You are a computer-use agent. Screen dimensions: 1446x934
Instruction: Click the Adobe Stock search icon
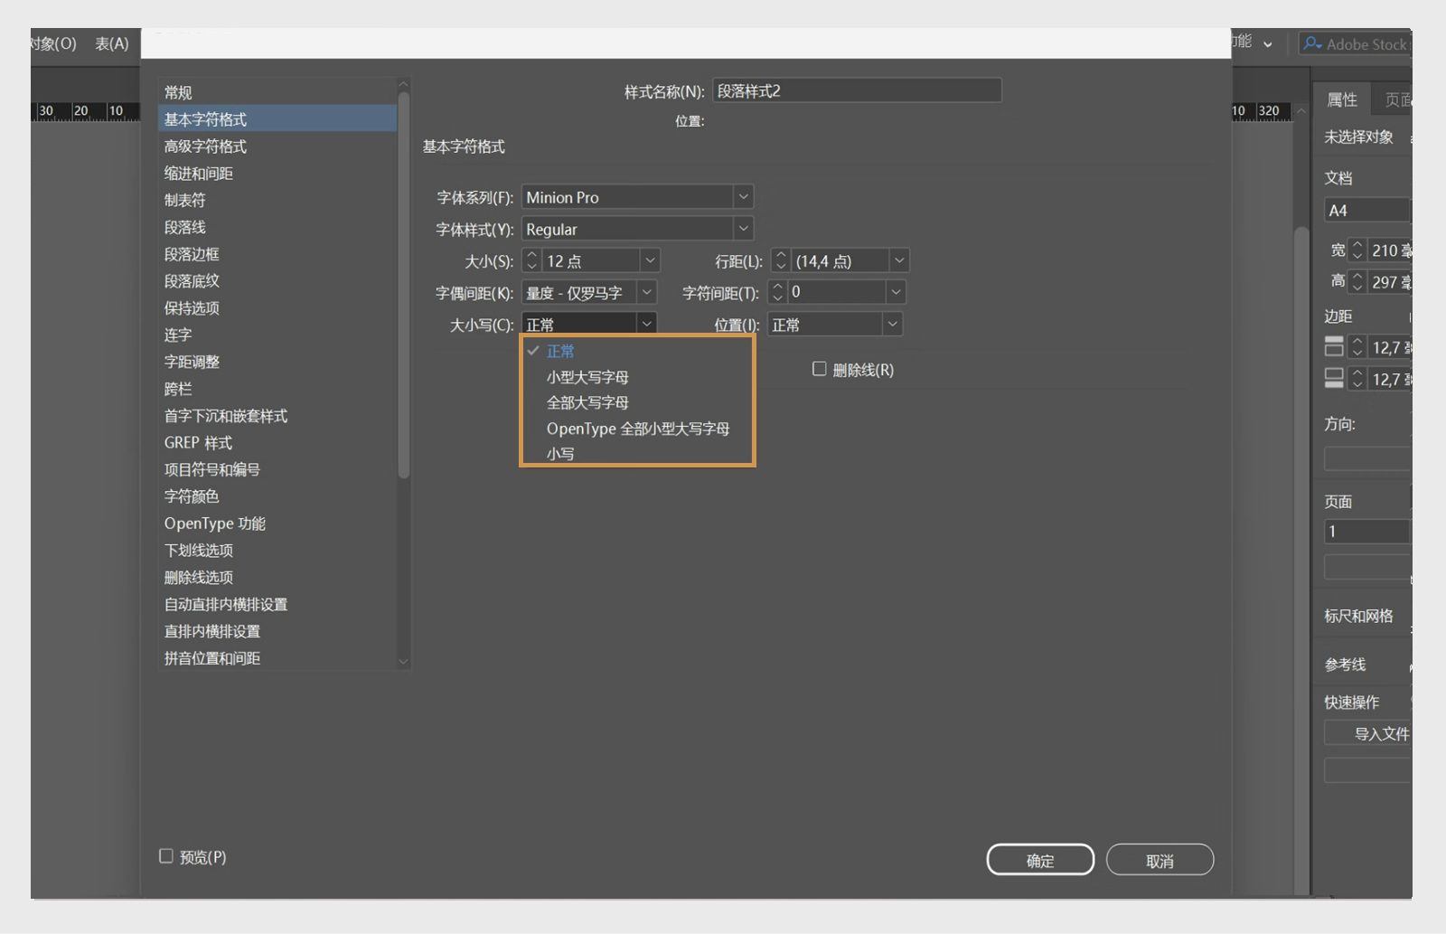[x=1312, y=43]
